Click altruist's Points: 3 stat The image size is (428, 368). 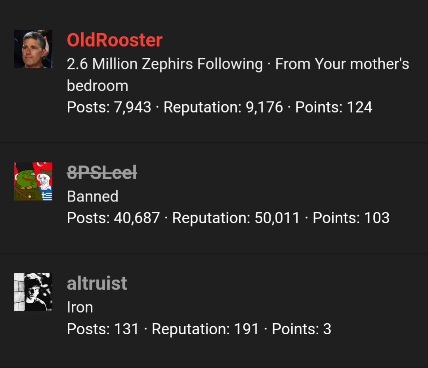[301, 329]
